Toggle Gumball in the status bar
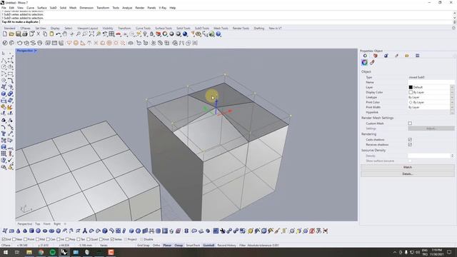The image size is (457, 257). tap(209, 246)
